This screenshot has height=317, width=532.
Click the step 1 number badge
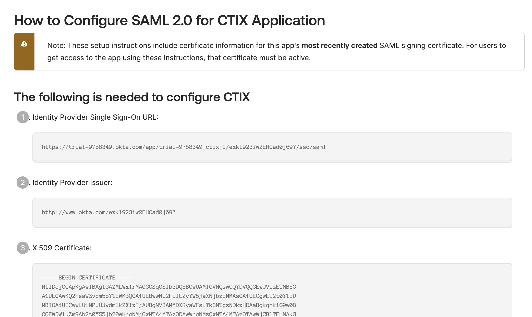[x=23, y=117]
